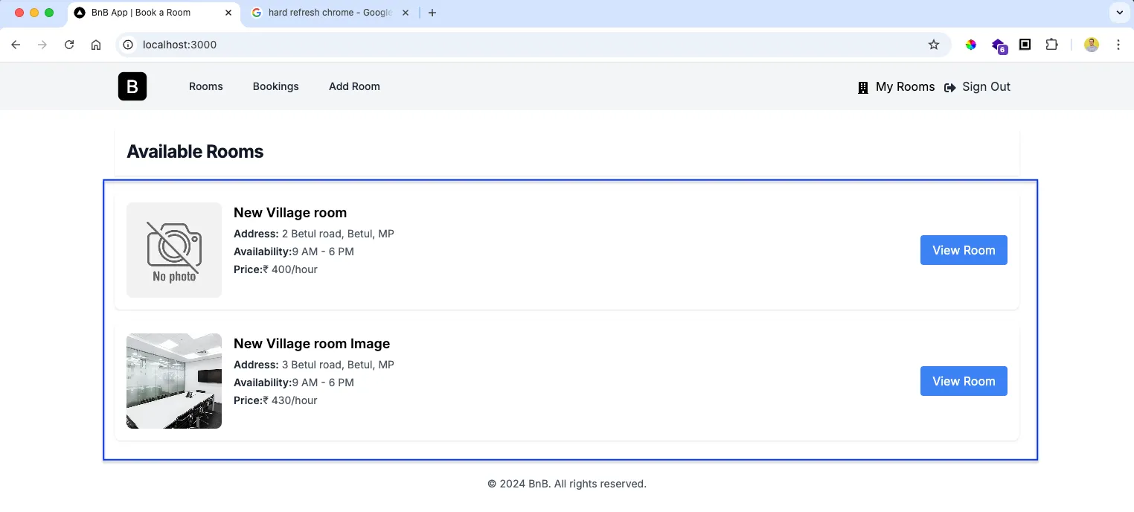Open the browser home page icon
This screenshot has width=1134, height=512.
tap(96, 45)
